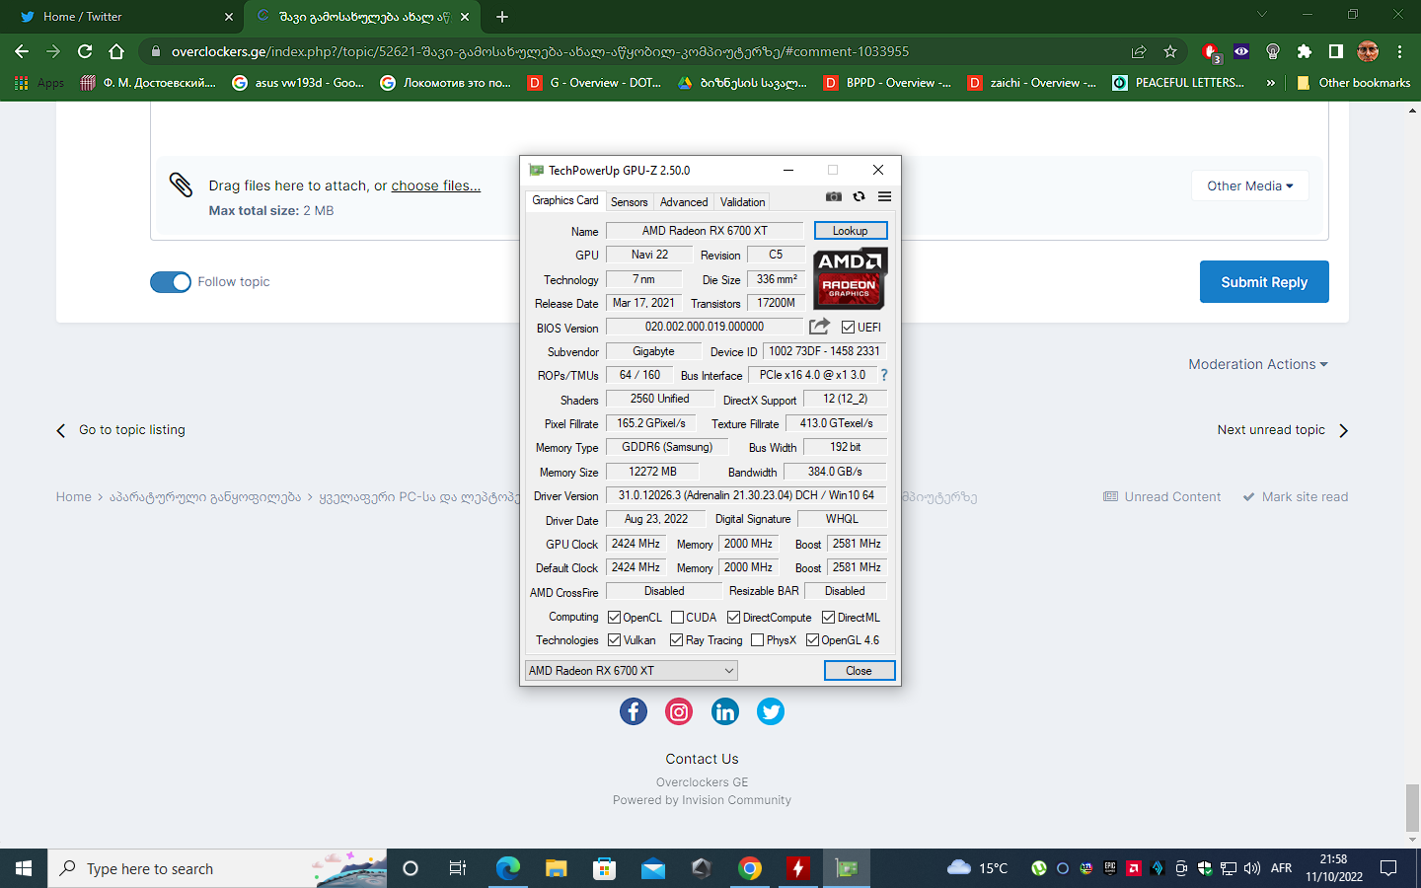Screen dimensions: 1421x888
Task: Click the Windows taskbar search box
Action: pyautogui.click(x=217, y=868)
